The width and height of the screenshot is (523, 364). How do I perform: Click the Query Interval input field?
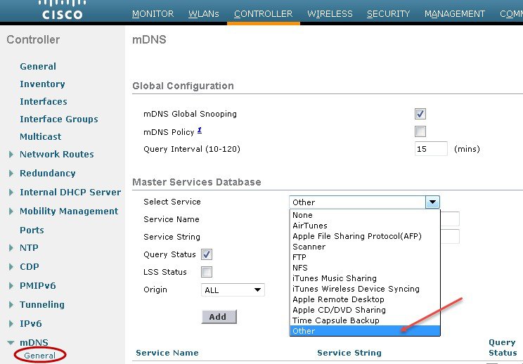(431, 149)
